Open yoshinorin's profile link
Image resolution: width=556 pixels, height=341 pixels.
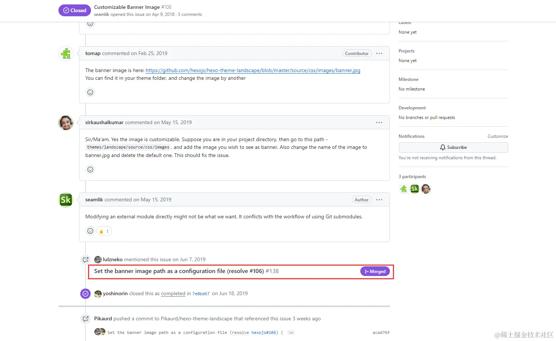coord(115,294)
